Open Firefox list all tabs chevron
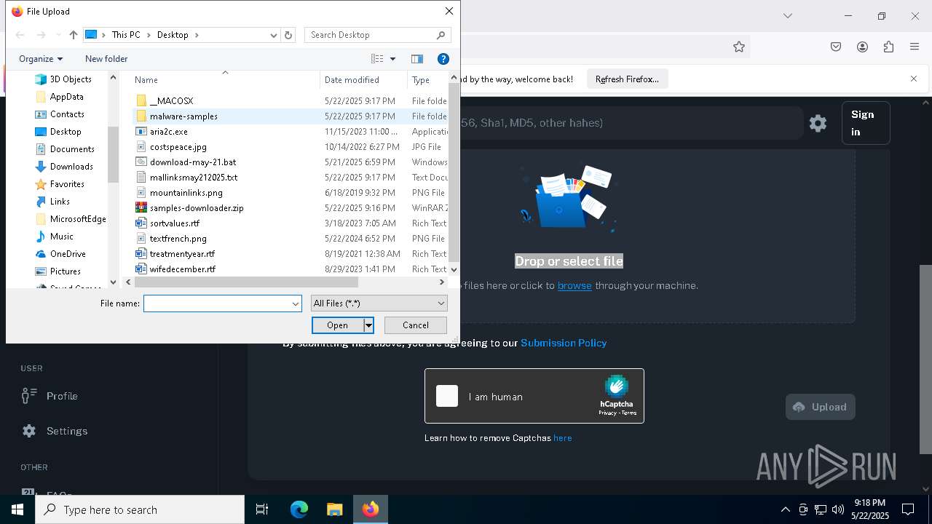The width and height of the screenshot is (932, 524). (787, 15)
